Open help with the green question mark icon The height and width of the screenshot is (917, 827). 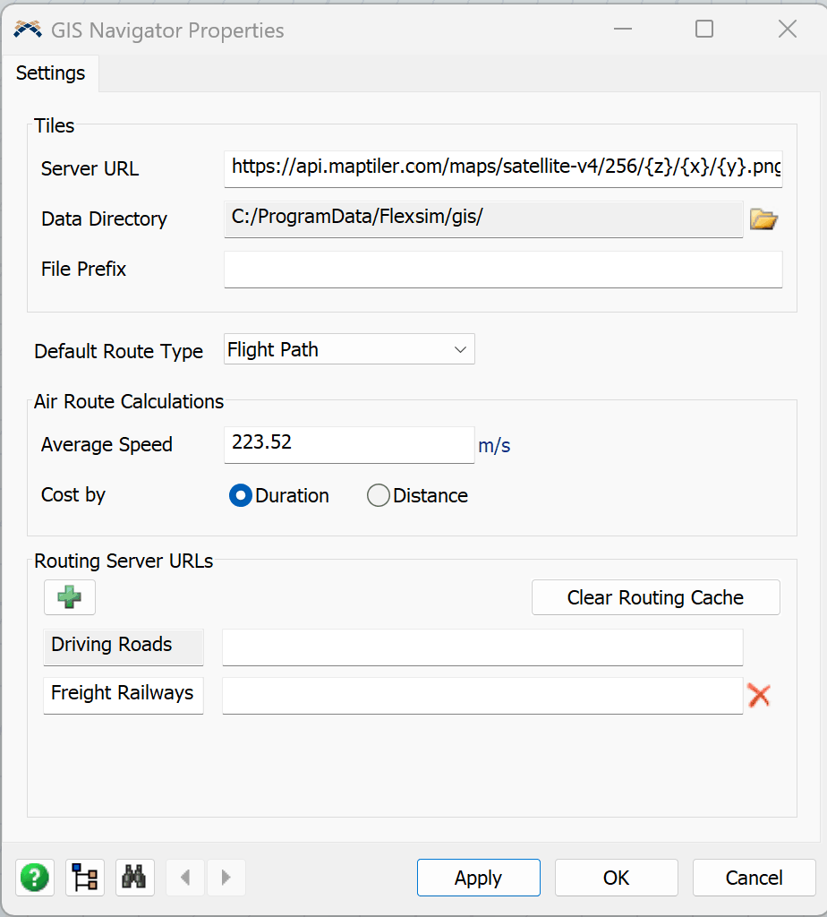(35, 877)
